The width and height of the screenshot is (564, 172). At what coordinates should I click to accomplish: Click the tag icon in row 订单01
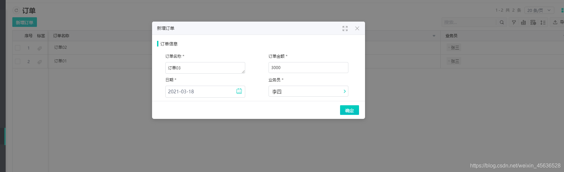pyautogui.click(x=40, y=62)
